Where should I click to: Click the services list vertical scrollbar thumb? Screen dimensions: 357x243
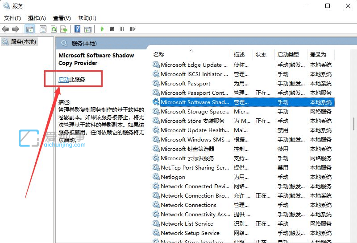[354, 124]
